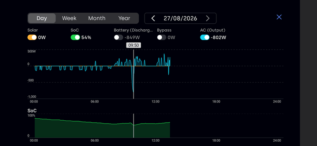Close the chart view with X
Image resolution: width=317 pixels, height=146 pixels.
(279, 17)
